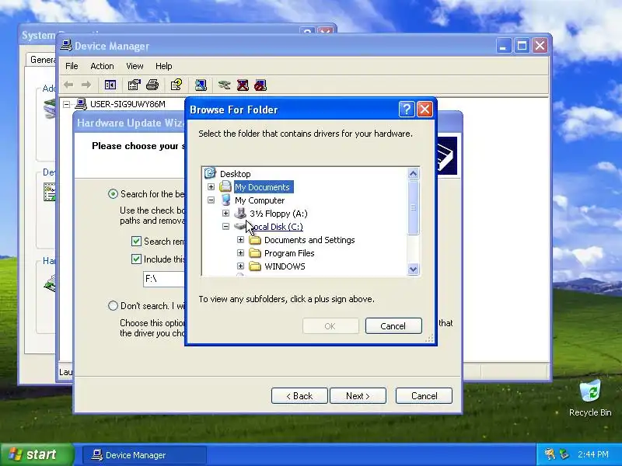The height and width of the screenshot is (466, 622).
Task: Click the help question-mark button in Browse dialog
Action: point(407,109)
